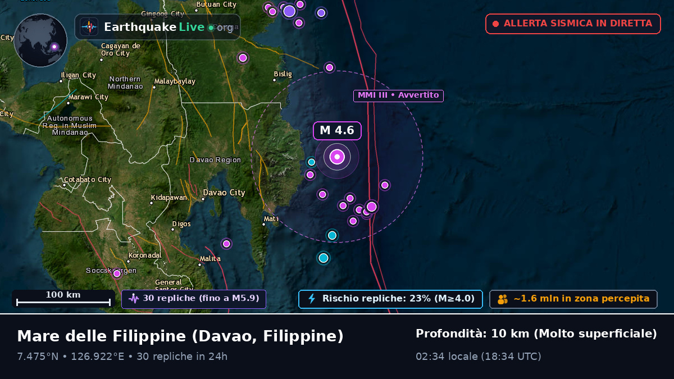
Task: Select the cyan quake marker just west of epicenter
Action: point(311,162)
